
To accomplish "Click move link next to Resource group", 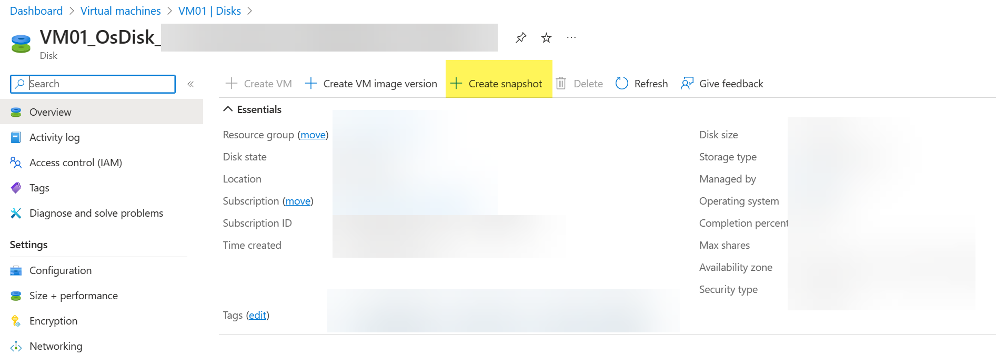I will [x=313, y=135].
